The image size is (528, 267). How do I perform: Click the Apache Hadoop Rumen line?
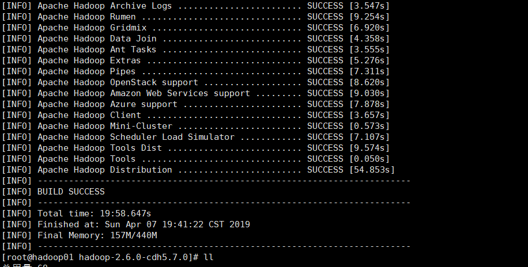pyautogui.click(x=195, y=17)
